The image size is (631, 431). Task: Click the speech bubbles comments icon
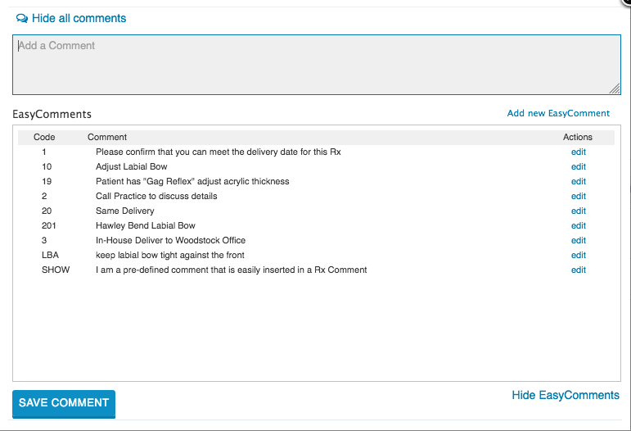click(22, 19)
